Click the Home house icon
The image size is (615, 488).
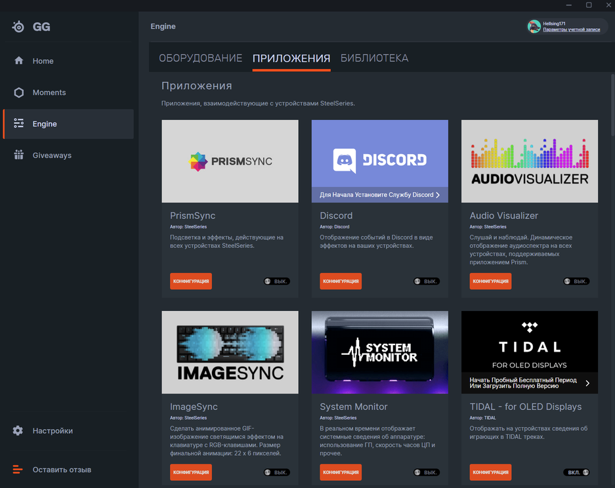[19, 61]
